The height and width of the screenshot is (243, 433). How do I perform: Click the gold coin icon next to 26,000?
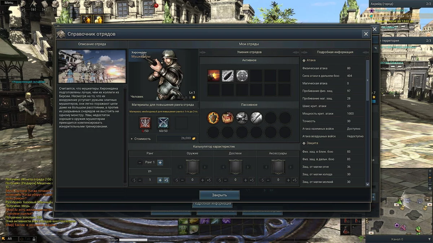[194, 138]
